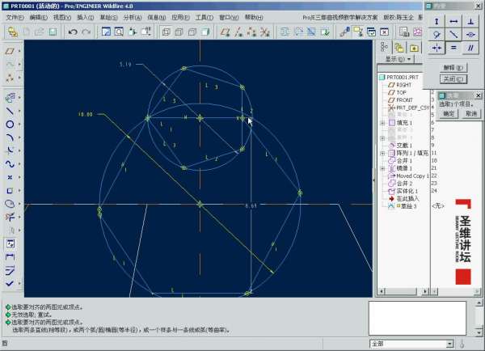Open the 编辑(E) menu
The width and height of the screenshot is (485, 351).
click(x=38, y=17)
